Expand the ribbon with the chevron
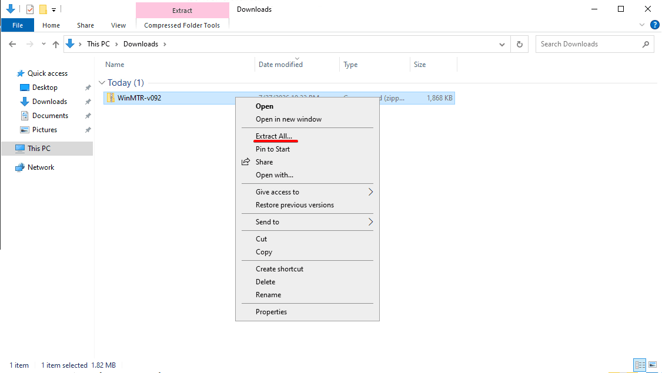 (642, 25)
